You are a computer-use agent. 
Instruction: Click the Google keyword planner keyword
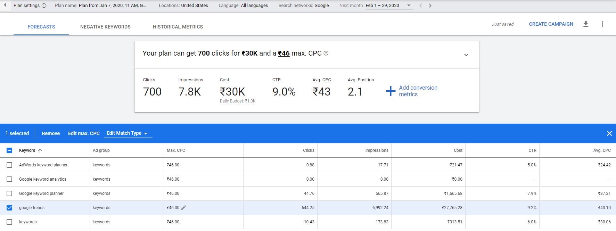[41, 193]
